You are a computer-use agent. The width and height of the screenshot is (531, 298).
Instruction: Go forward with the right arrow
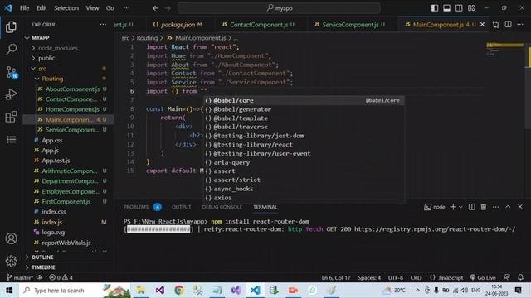(168, 8)
